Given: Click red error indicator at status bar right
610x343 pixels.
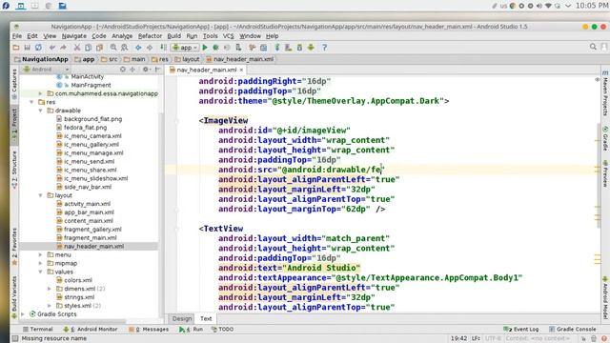Looking at the screenshot, I should pos(603,338).
